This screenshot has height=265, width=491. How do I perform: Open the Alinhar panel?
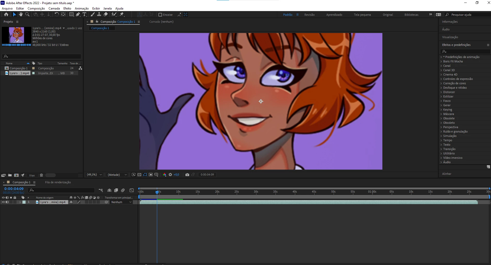pyautogui.click(x=447, y=174)
